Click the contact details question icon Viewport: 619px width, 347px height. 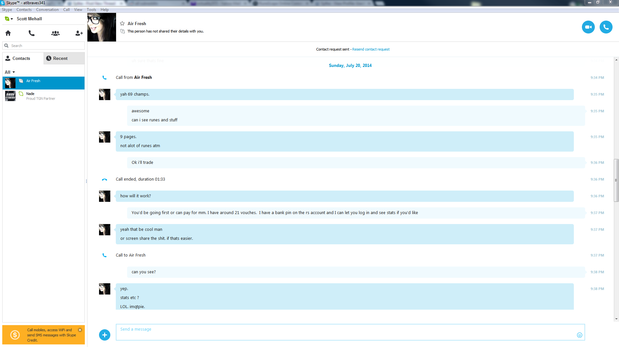click(123, 31)
